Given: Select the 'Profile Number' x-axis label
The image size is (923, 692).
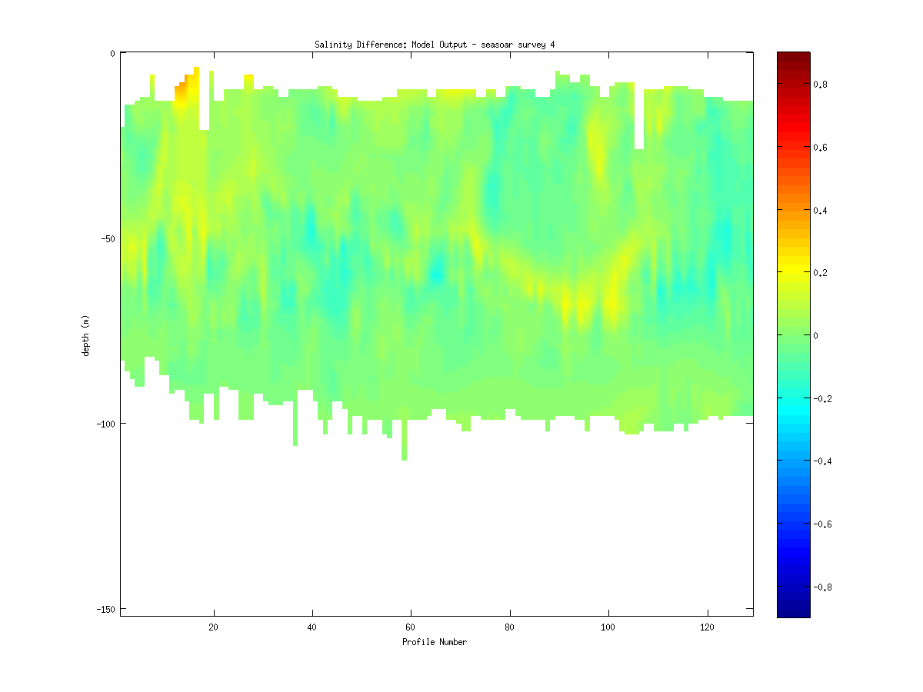Looking at the screenshot, I should click(434, 642).
